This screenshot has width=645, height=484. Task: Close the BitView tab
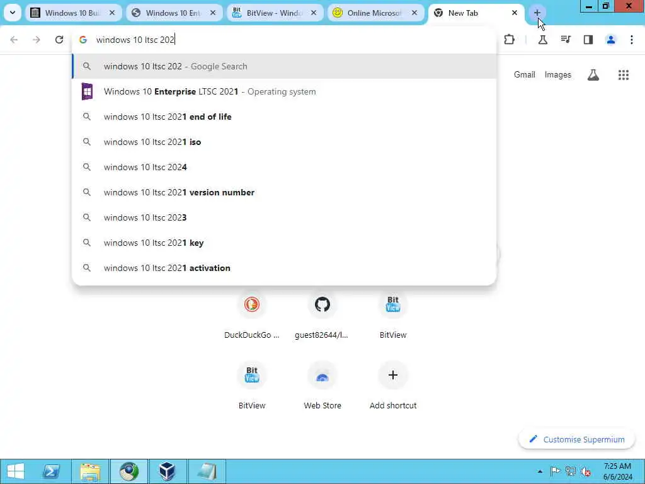tap(314, 13)
